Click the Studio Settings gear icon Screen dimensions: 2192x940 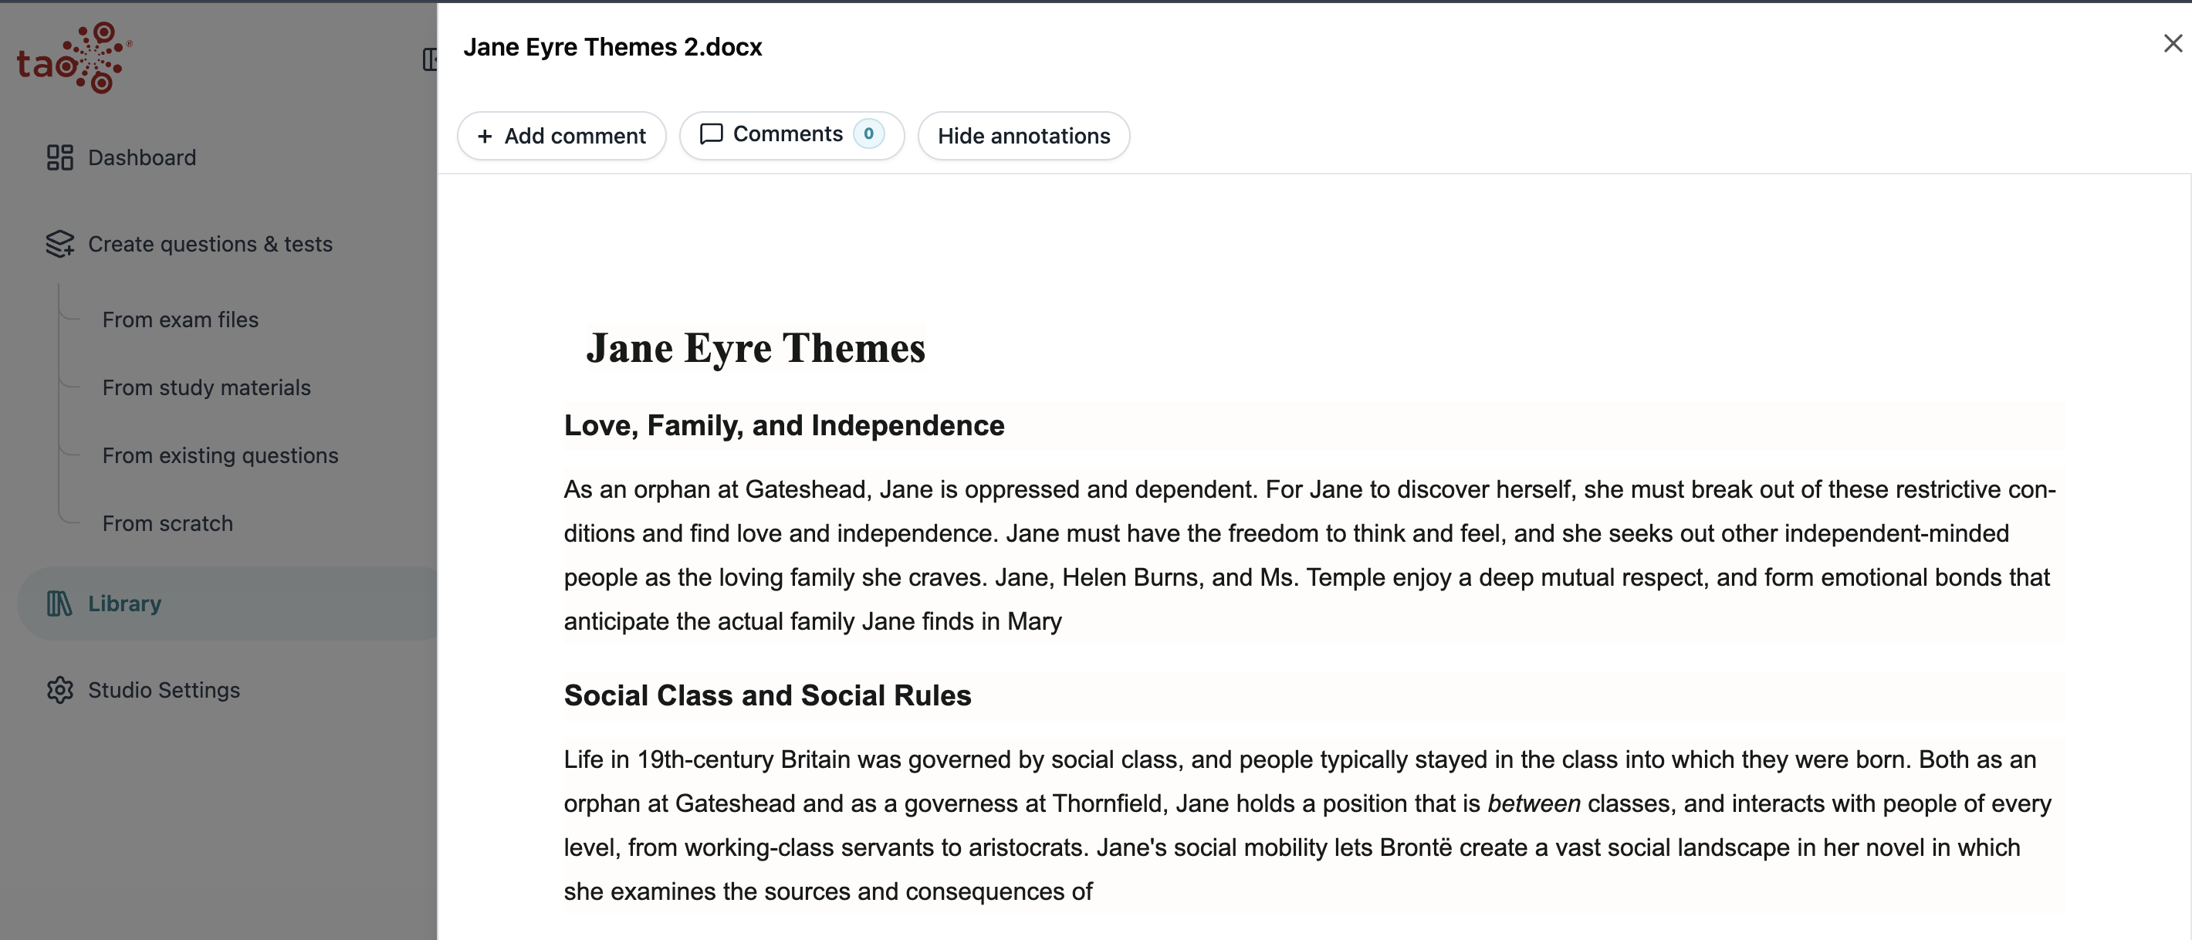(59, 690)
